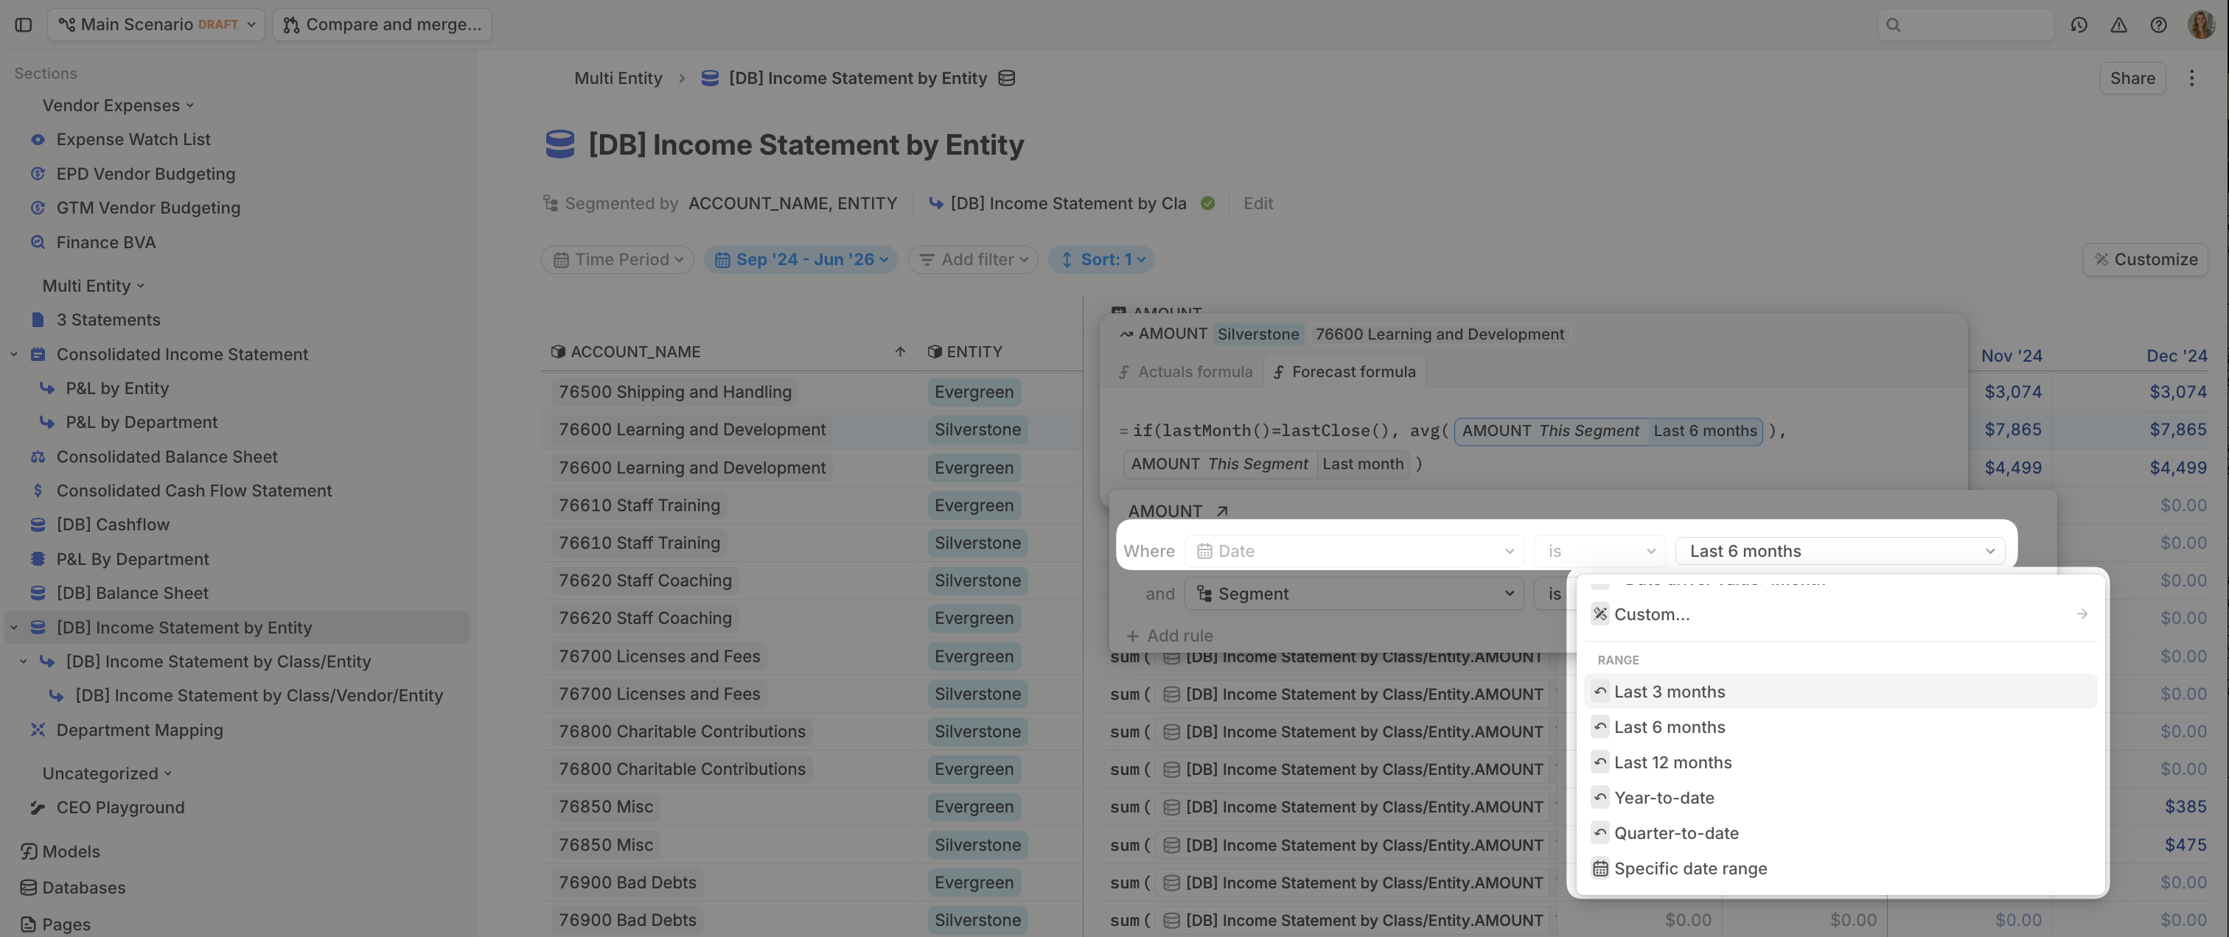
Task: Open the three-dot more options menu
Action: (x=2191, y=78)
